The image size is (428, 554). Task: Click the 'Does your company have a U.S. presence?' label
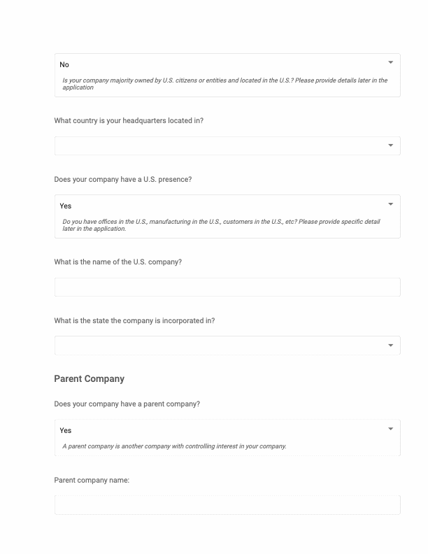coord(123,180)
